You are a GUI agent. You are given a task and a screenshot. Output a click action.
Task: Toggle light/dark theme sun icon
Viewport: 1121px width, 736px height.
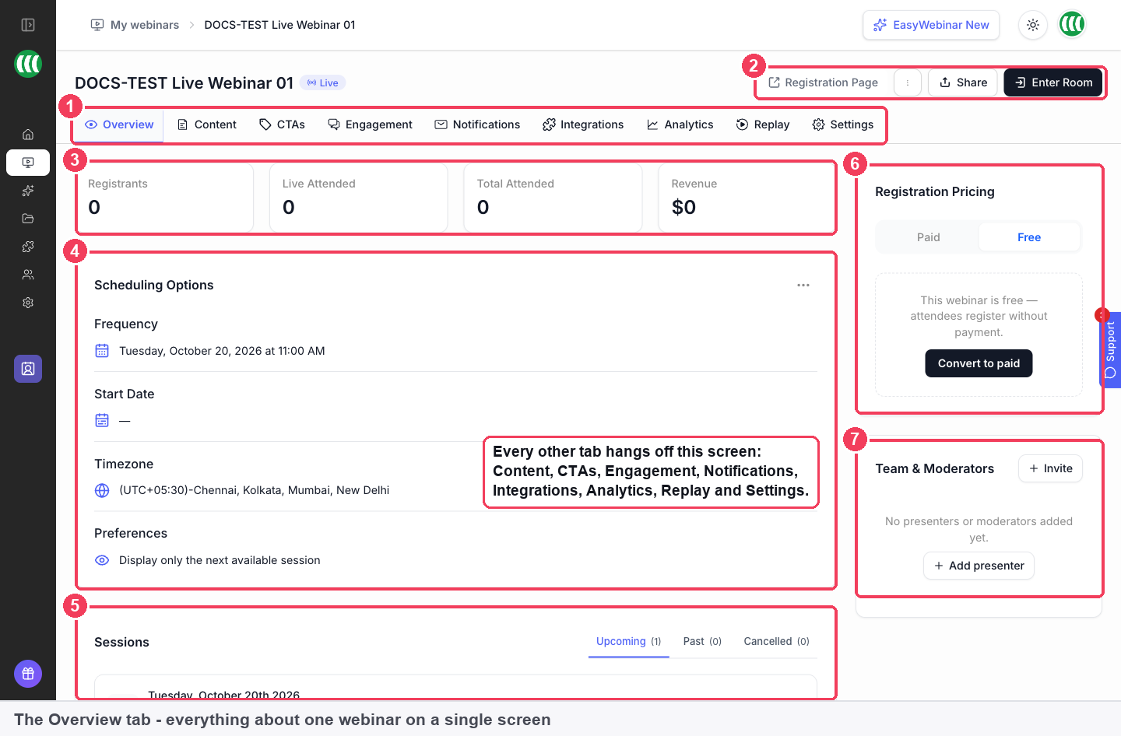[1033, 25]
